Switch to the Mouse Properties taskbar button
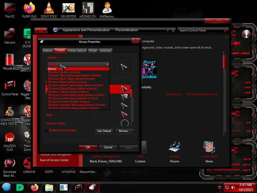Screen dimensions: 257x193 [93, 187]
